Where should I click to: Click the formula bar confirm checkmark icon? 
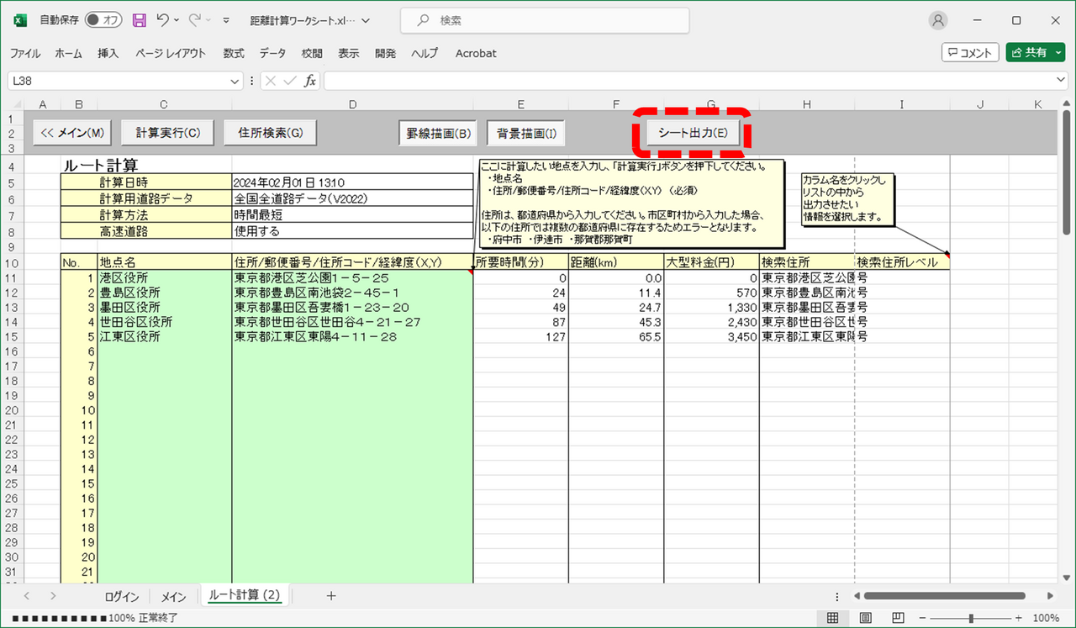point(290,81)
